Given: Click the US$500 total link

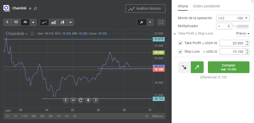Looking at the screenshot, I should click(x=242, y=26).
